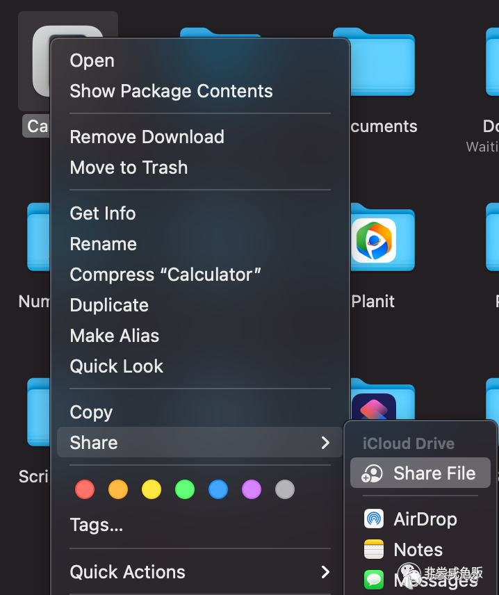Expand the Quick Actions submenu arrow
Image resolution: width=499 pixels, height=595 pixels.
(x=325, y=572)
